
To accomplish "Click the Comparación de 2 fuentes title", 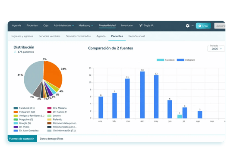I will point(111,48).
